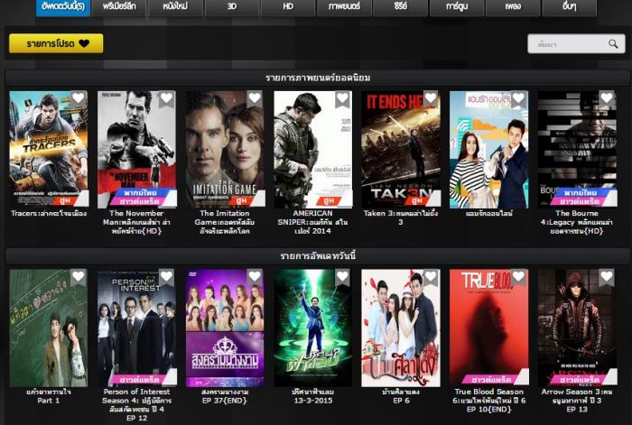The image size is (632, 425).
Task: Open The November Man poster
Action: point(136,149)
